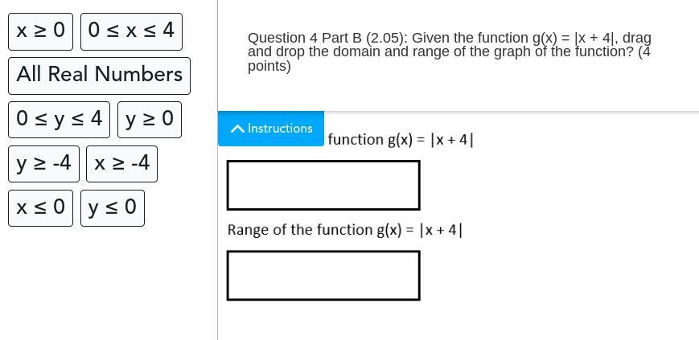Click the domain answer drop box

pyautogui.click(x=323, y=186)
